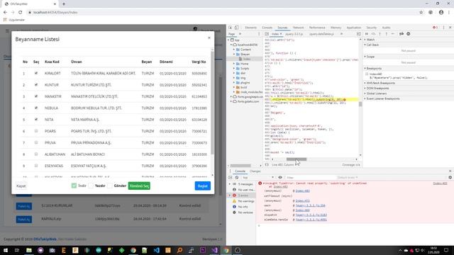
Task: Expand the Home folder in sources tree
Action: [x=234, y=64]
